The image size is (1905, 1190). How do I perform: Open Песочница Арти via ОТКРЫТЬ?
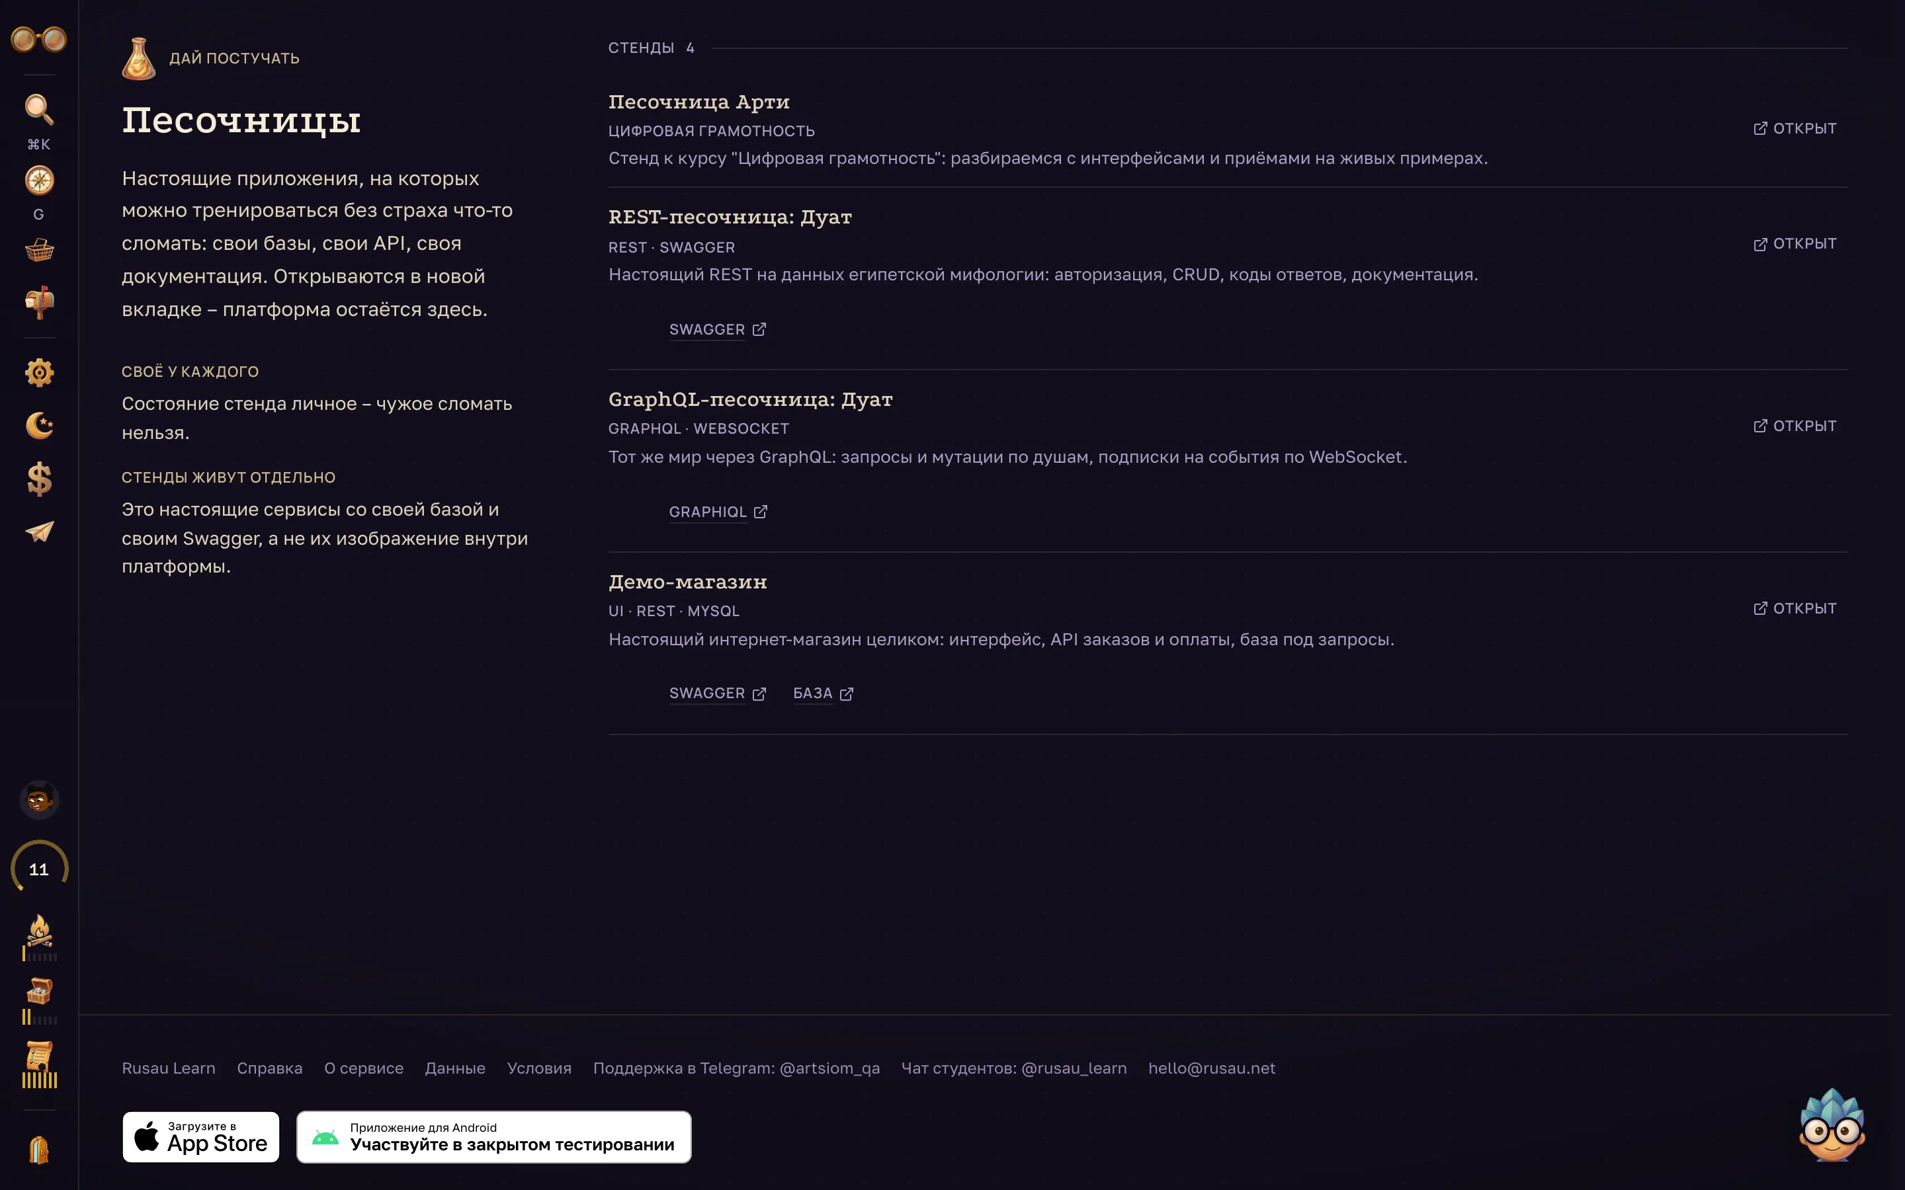coord(1795,128)
